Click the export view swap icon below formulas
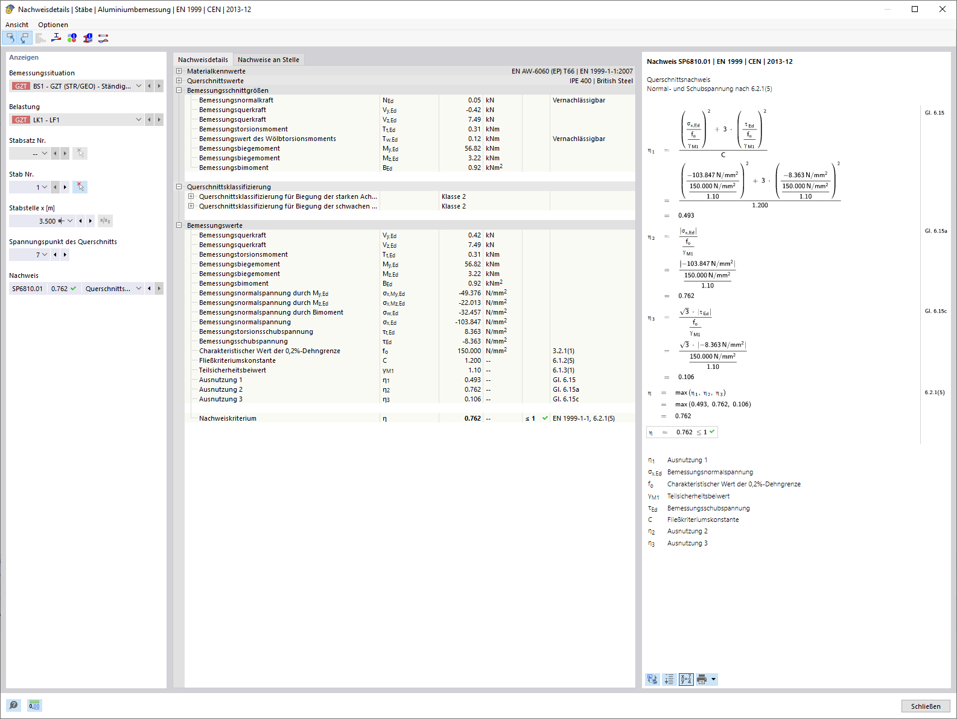957x719 pixels. pyautogui.click(x=652, y=680)
